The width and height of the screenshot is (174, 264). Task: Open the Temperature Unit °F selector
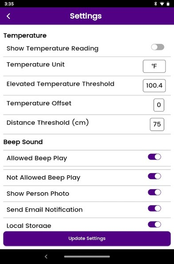[x=155, y=66]
